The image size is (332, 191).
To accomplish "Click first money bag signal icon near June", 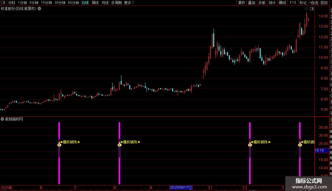I will point(59,145).
